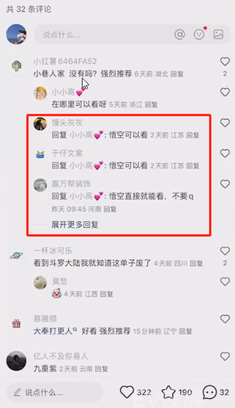
Task: Open 亿人不及你易人 profile avatar
Action: tap(16, 361)
